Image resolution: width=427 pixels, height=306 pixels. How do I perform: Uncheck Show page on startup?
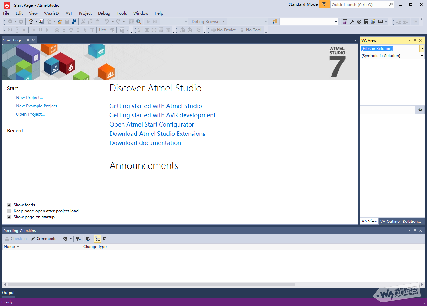(9, 217)
